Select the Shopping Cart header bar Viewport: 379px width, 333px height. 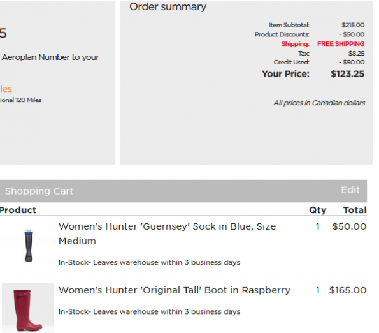click(x=183, y=191)
